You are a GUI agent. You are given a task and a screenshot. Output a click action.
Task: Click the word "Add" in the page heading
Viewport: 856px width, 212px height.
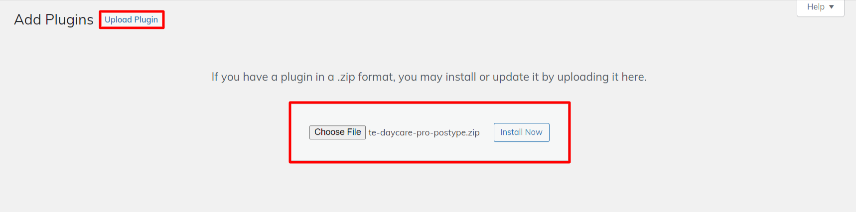pos(27,20)
